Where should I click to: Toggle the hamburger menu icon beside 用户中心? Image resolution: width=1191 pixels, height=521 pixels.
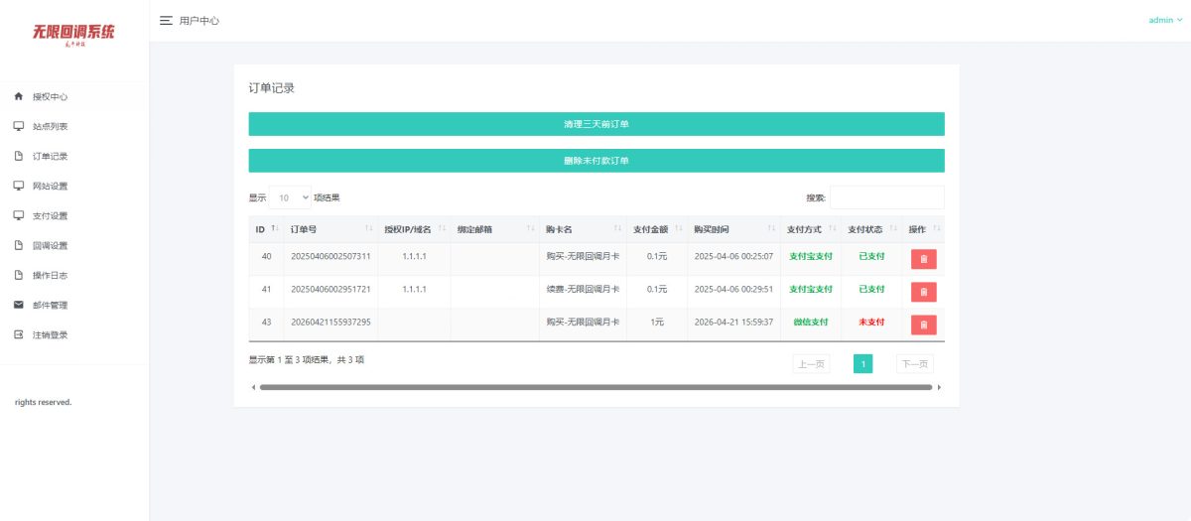coord(166,20)
